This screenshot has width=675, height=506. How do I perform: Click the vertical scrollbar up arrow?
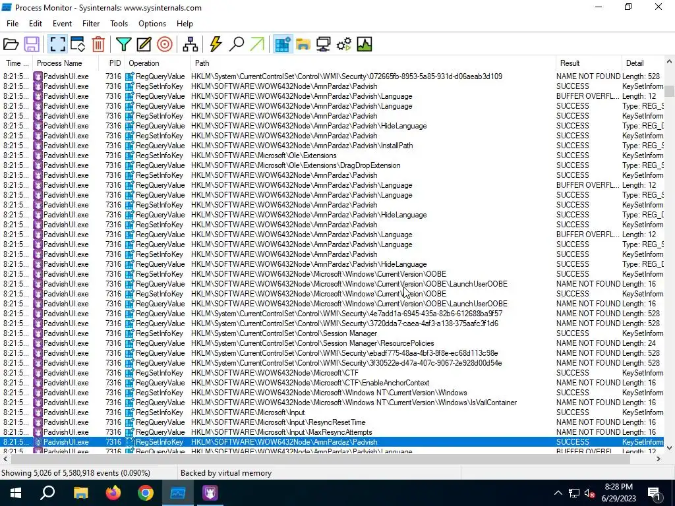click(x=669, y=62)
